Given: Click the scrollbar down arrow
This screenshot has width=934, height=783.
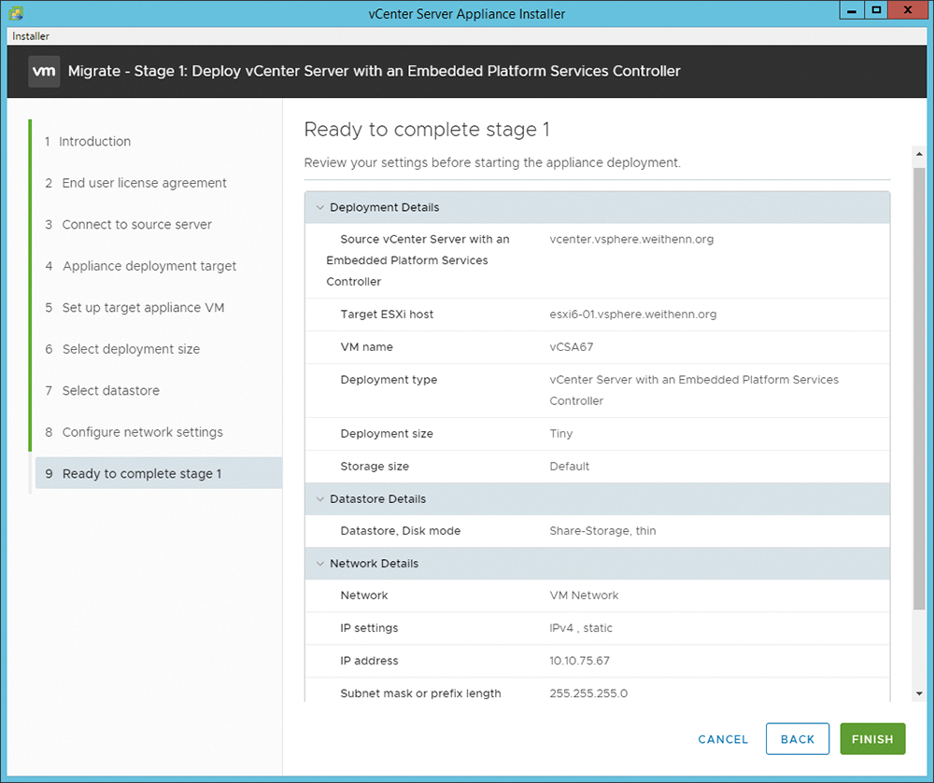Looking at the screenshot, I should 919,693.
